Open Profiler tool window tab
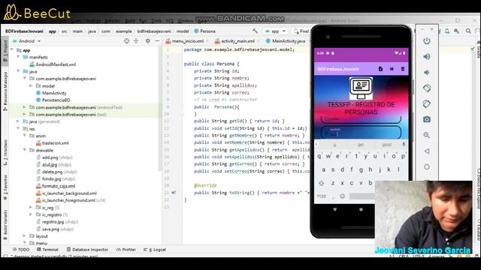This screenshot has width=481, height=270. pyautogui.click(x=126, y=250)
